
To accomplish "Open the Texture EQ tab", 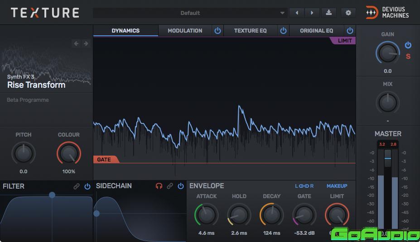I will [250, 30].
